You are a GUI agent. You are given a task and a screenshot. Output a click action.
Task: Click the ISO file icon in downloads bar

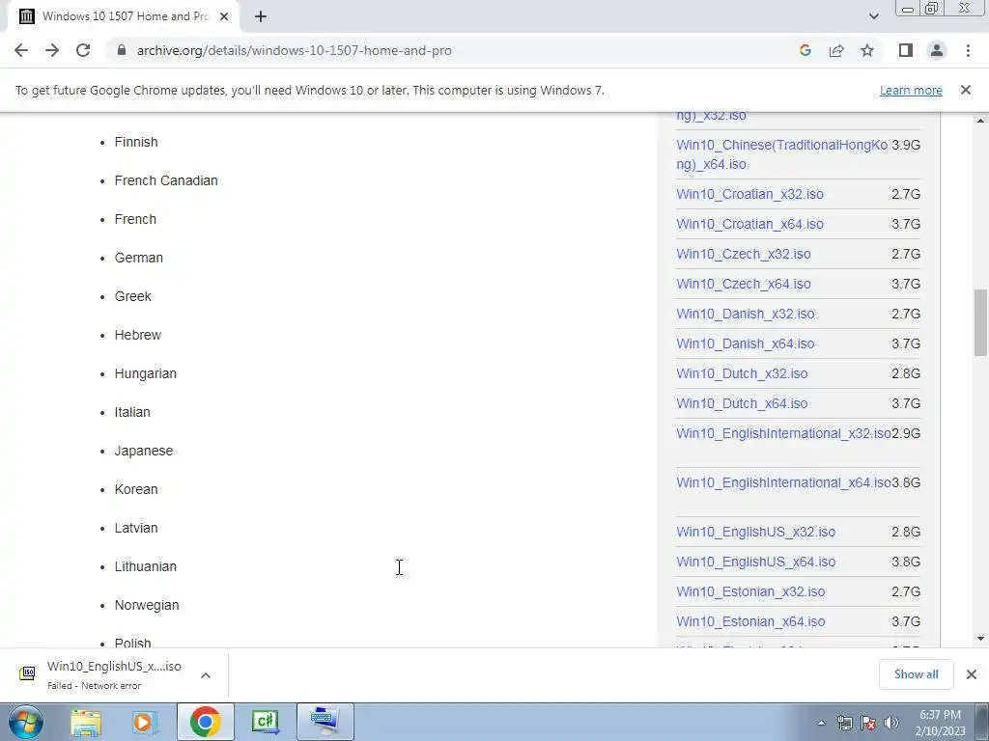click(27, 673)
